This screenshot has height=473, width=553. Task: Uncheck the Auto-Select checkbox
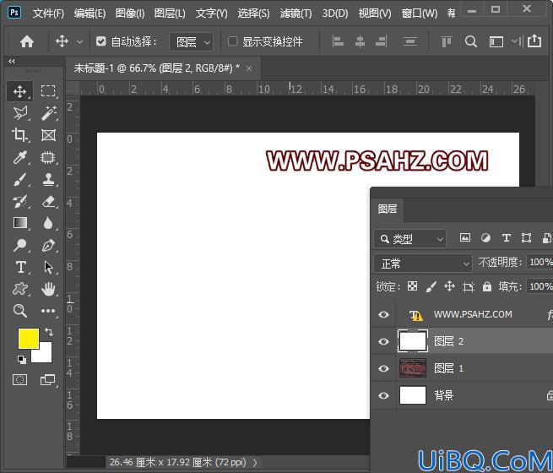100,41
